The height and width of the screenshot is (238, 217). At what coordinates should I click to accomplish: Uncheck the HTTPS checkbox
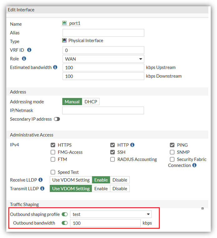[53, 145]
